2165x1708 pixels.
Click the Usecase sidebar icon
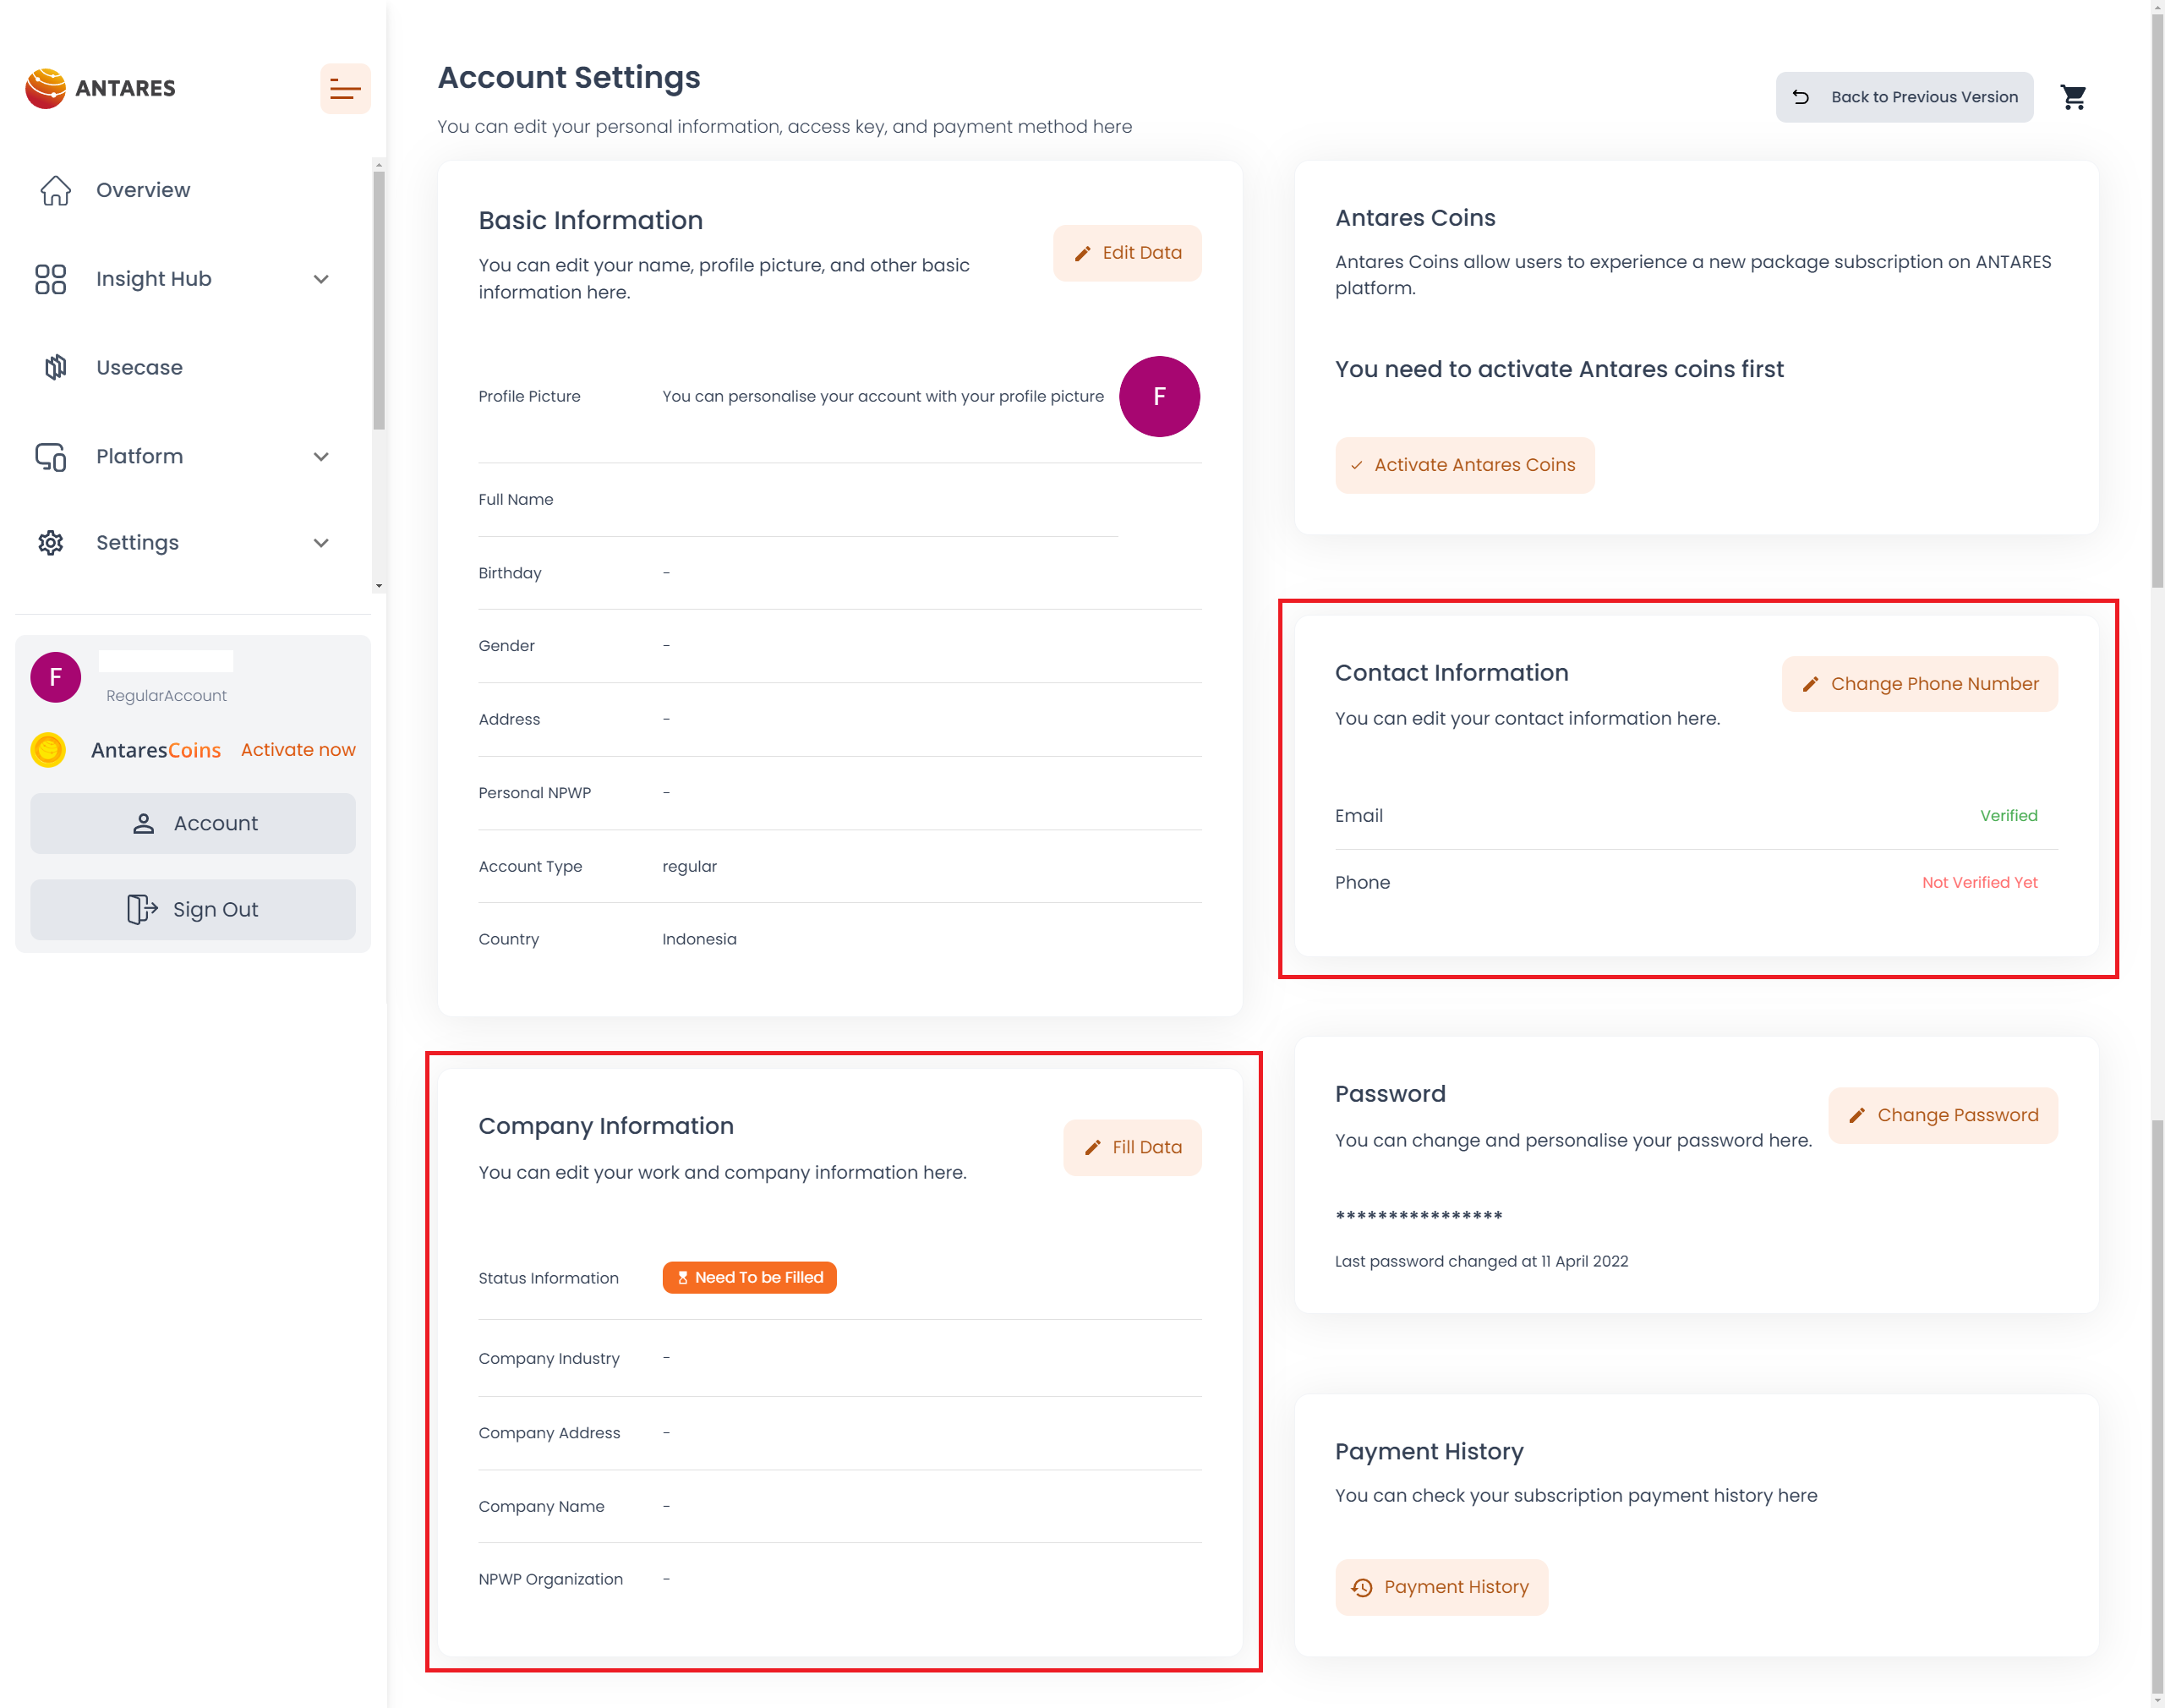click(x=55, y=367)
